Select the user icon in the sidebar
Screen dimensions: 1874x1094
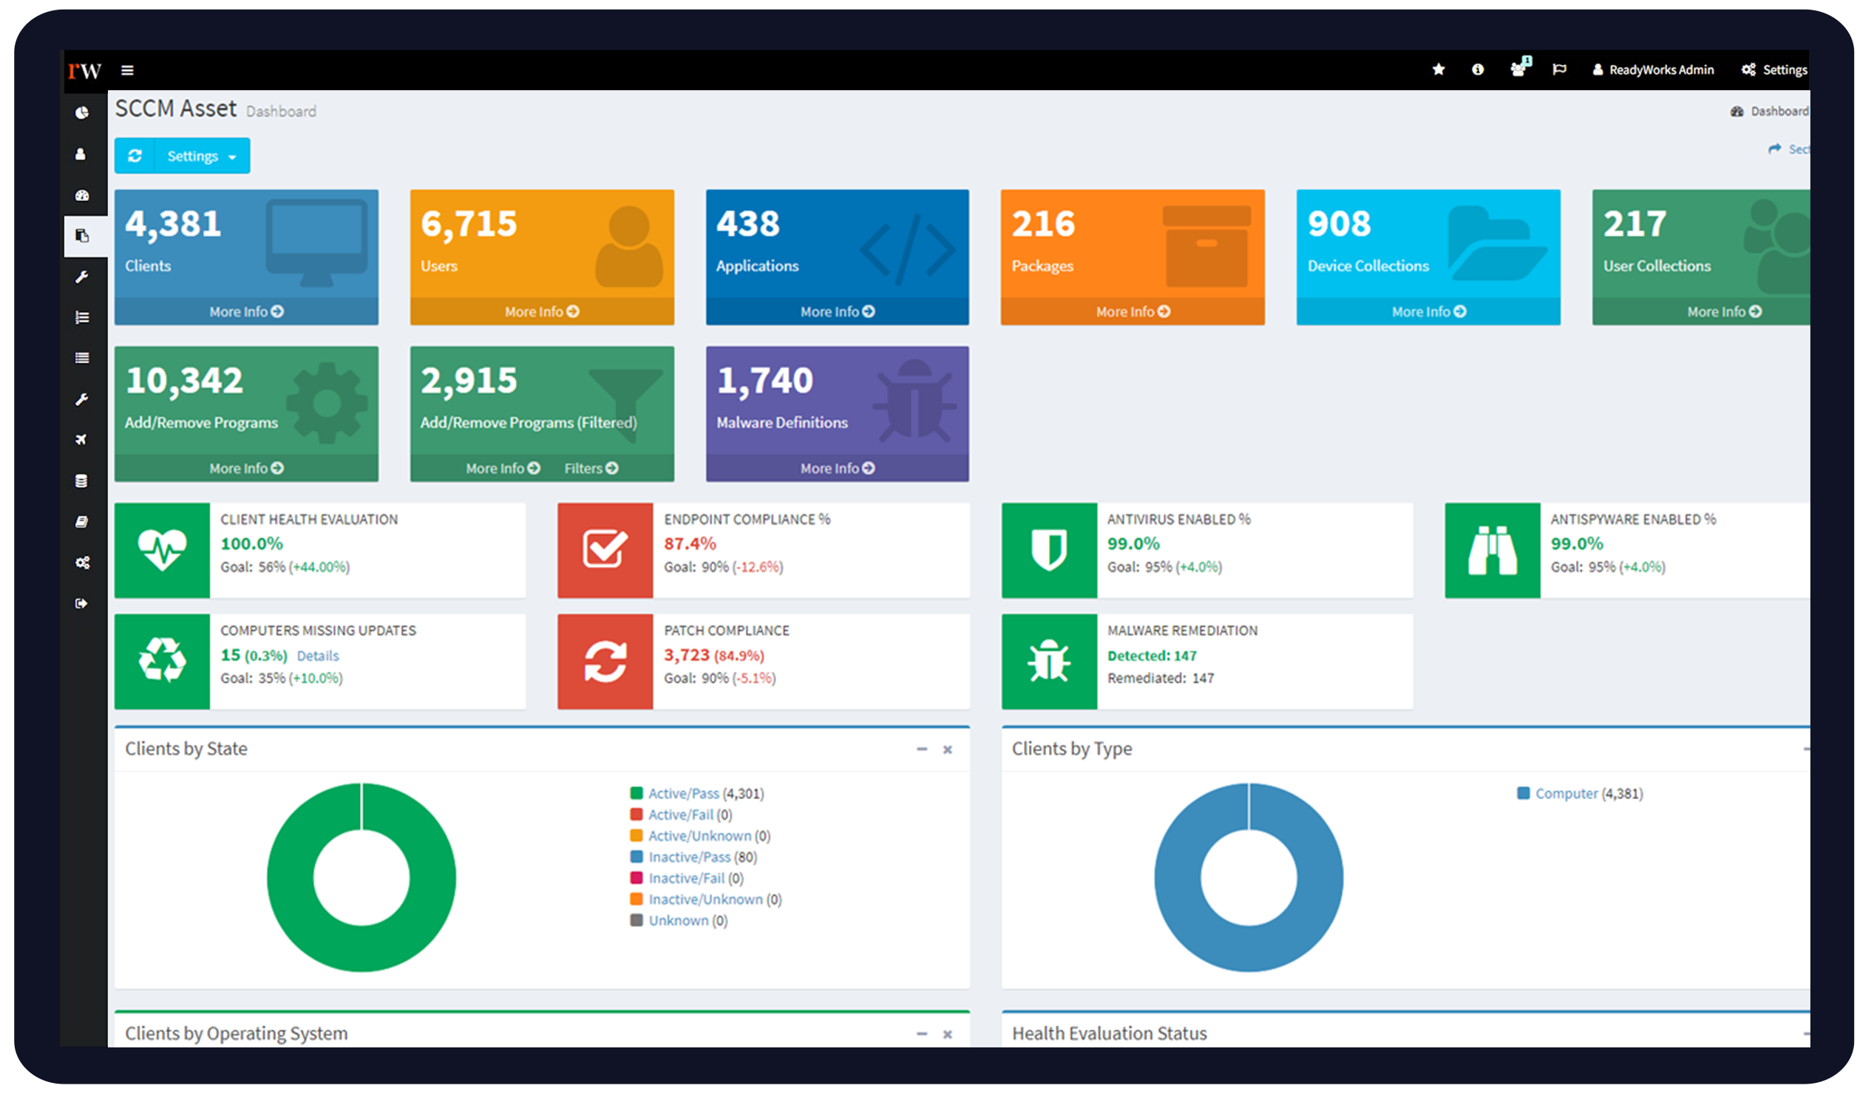[x=82, y=154]
